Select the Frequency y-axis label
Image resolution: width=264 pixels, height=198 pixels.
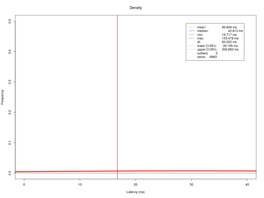pos(2,97)
